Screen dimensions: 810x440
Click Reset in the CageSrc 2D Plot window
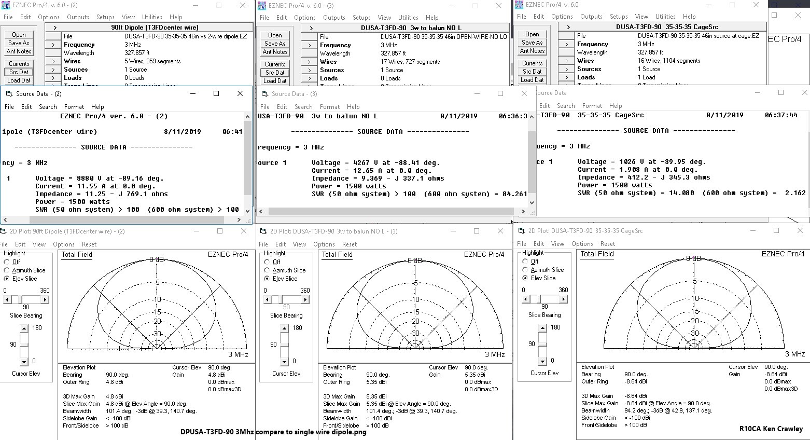coord(608,243)
